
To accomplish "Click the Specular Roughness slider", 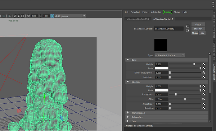I will tap(185, 94).
